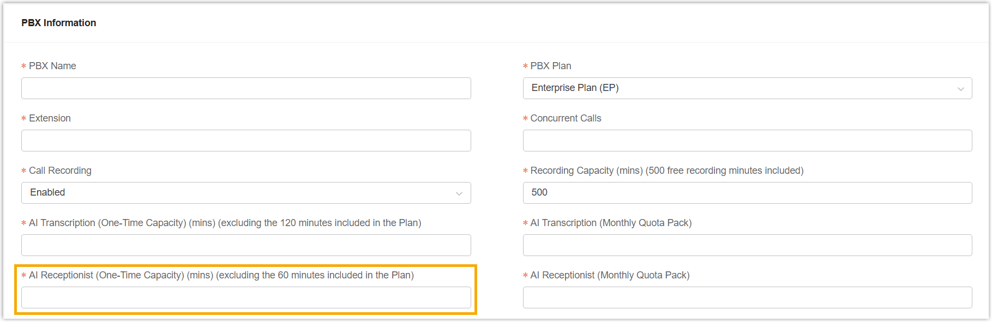Select the AI Receptionist Monthly Quota Pack field

pos(747,297)
